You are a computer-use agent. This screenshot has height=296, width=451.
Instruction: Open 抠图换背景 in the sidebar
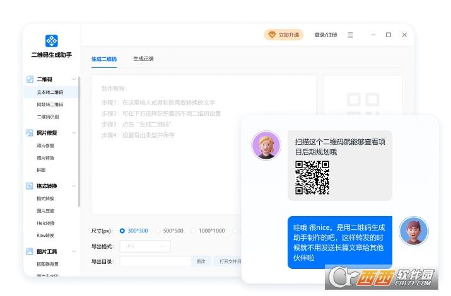click(x=48, y=264)
